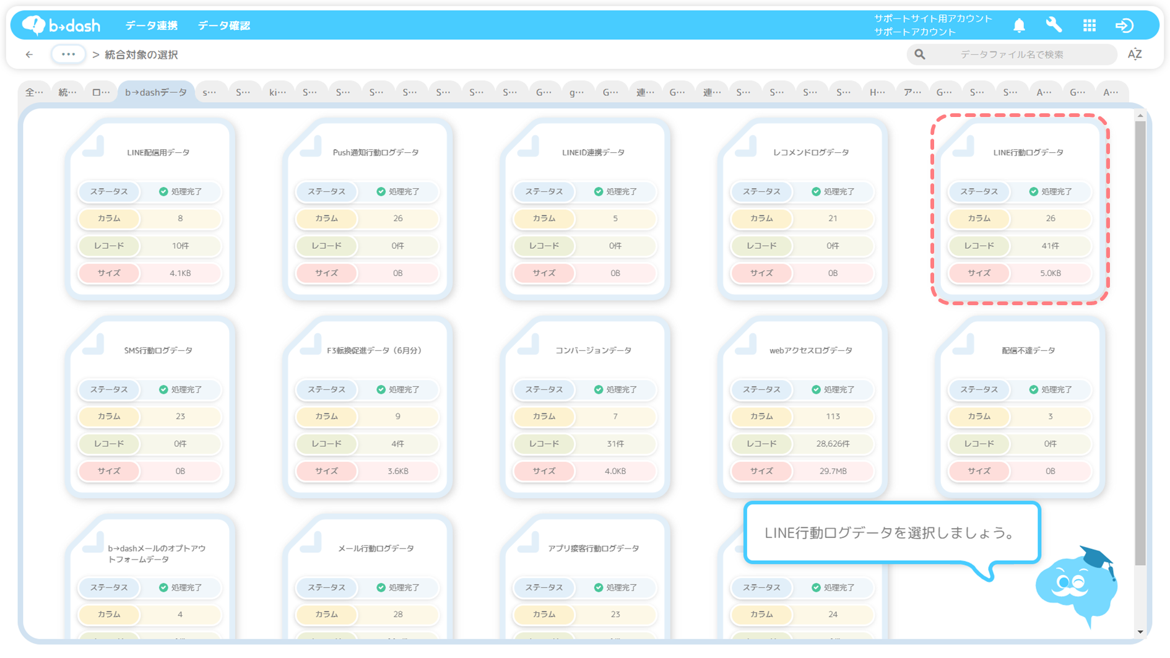1170x658 pixels.
Task: Open the apps grid menu
Action: 1090,25
